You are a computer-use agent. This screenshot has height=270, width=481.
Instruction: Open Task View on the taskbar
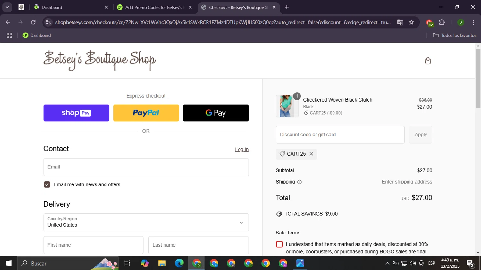click(127, 263)
